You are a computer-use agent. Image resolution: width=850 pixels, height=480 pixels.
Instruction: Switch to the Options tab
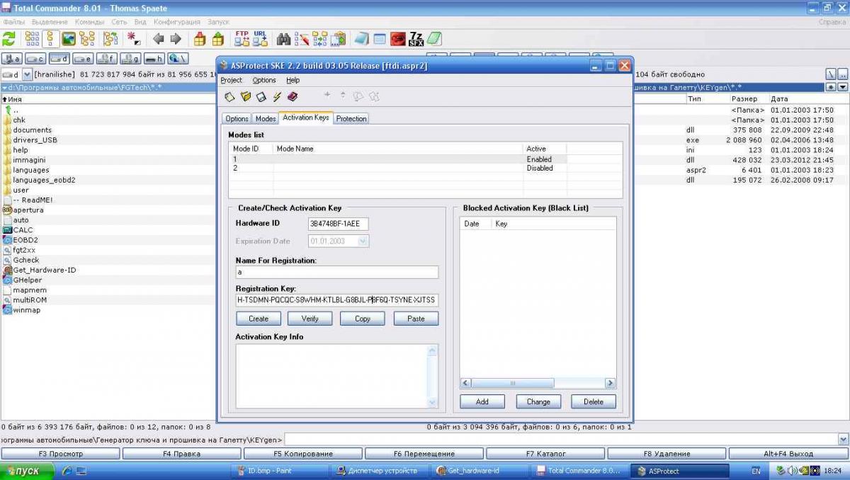pyautogui.click(x=237, y=118)
